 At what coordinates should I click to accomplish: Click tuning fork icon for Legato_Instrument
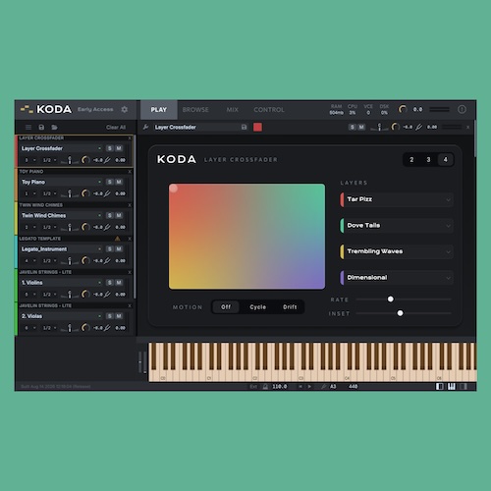pyautogui.click(x=107, y=260)
